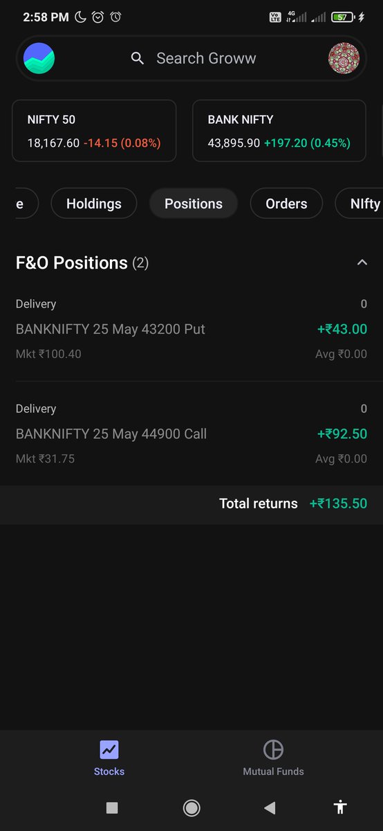Open the partially visible NIfty tab
The height and width of the screenshot is (831, 383).
359,204
